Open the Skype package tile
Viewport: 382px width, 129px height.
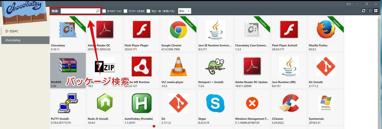(x=215, y=107)
